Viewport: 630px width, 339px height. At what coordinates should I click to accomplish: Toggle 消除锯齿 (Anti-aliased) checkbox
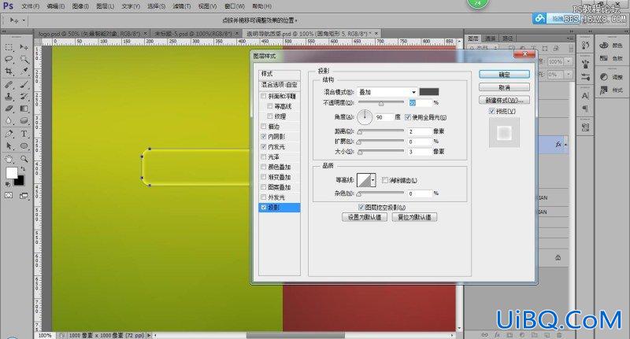[385, 181]
